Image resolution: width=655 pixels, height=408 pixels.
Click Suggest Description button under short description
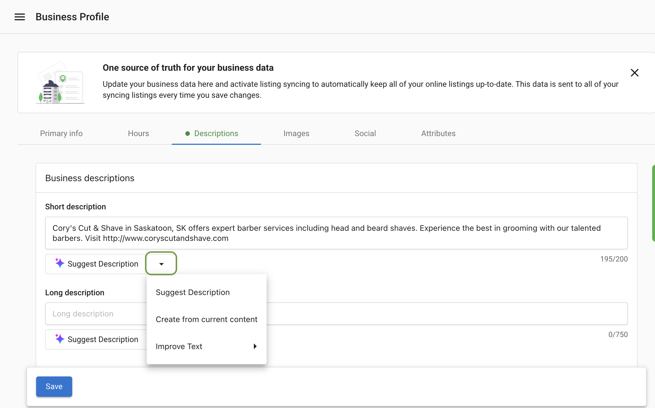tap(103, 264)
